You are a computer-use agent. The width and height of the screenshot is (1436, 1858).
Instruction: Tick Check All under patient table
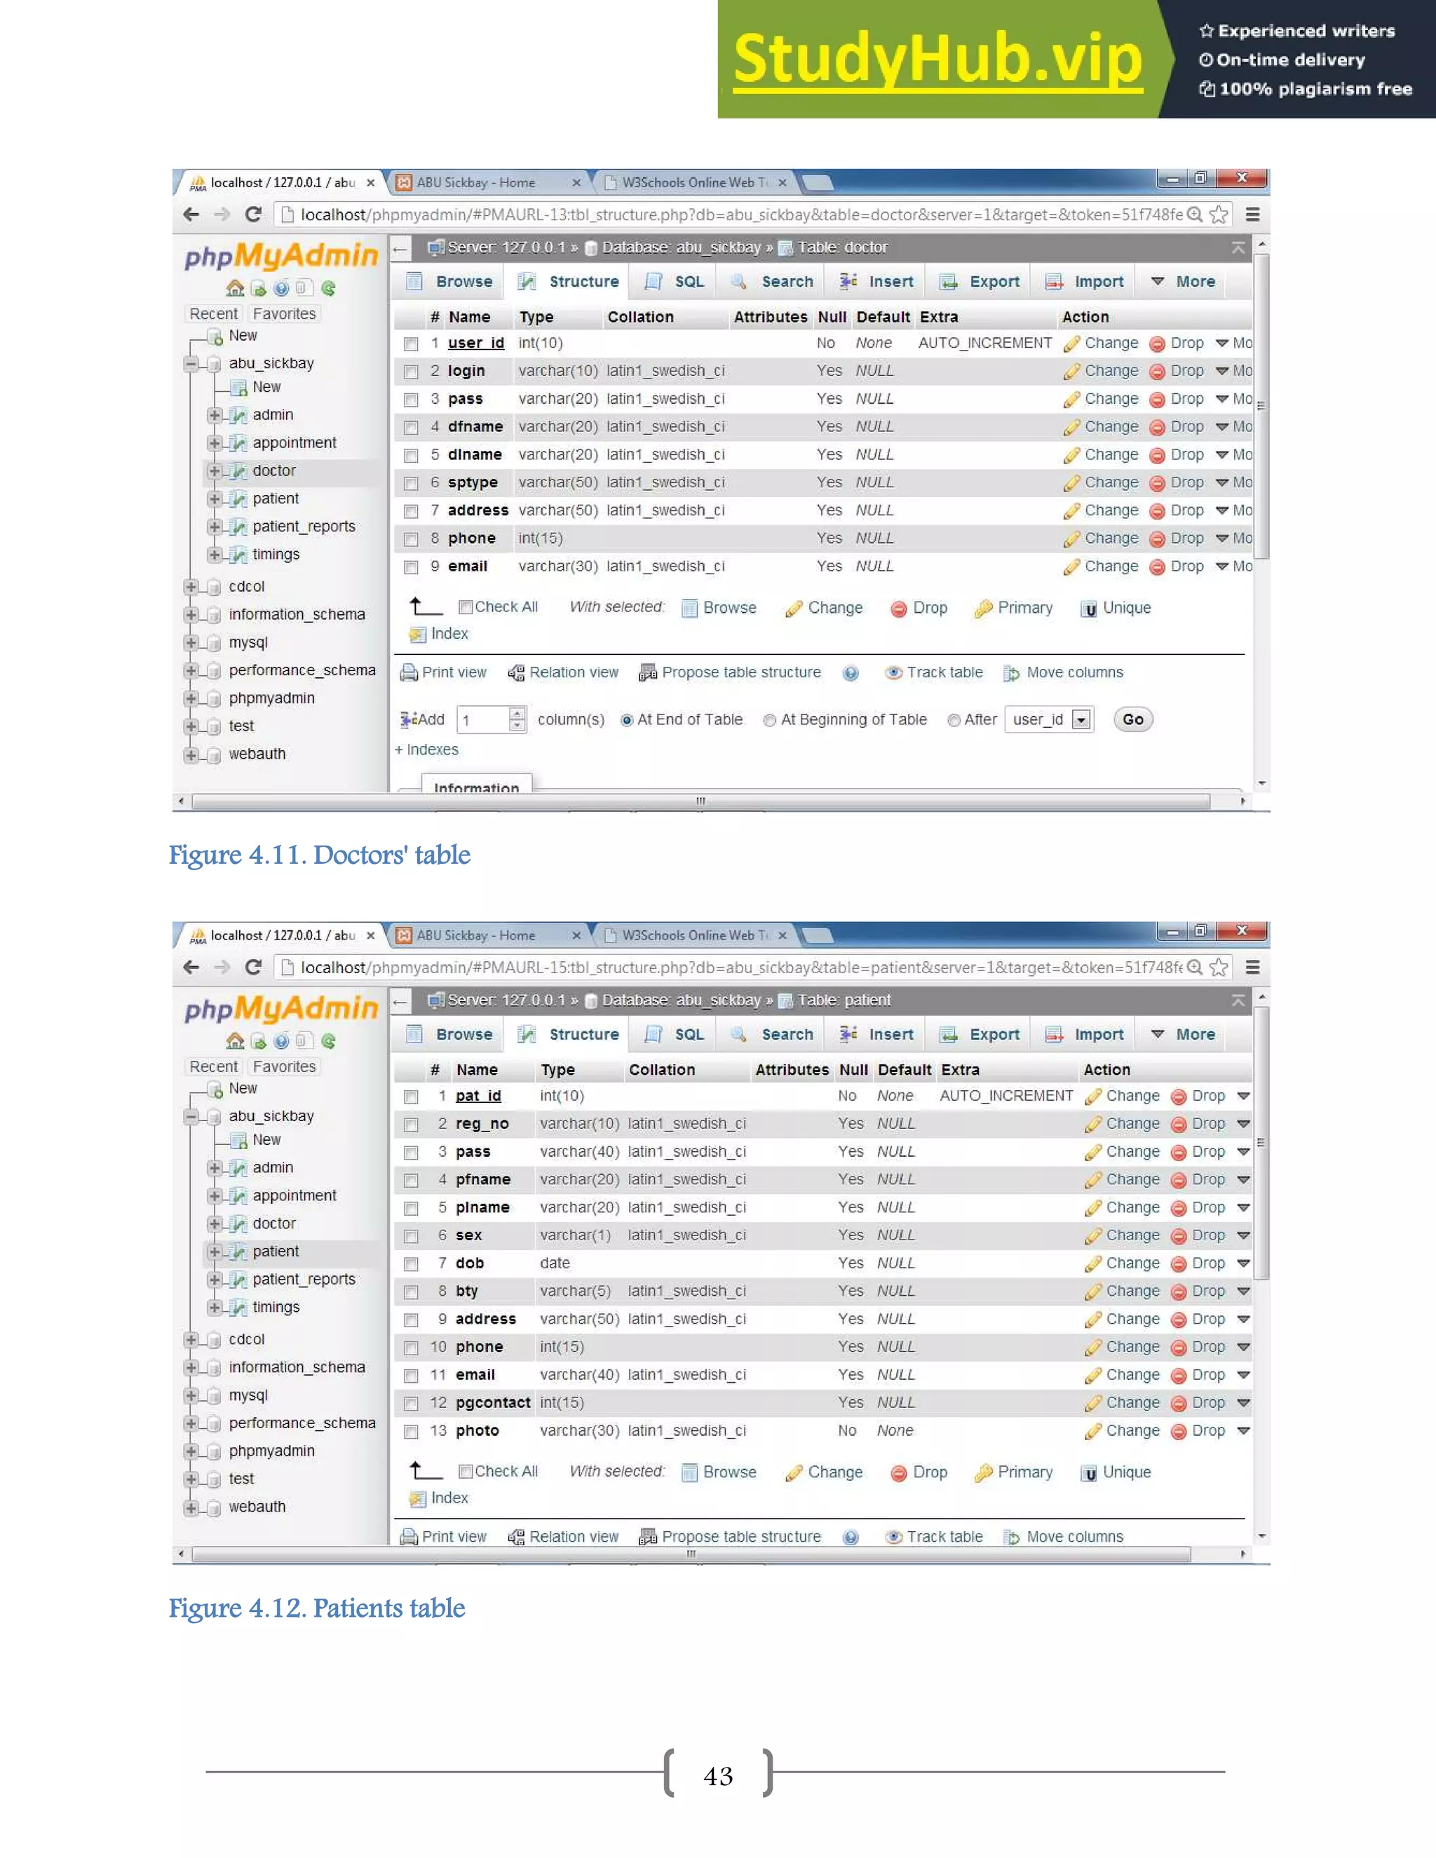[466, 1471]
